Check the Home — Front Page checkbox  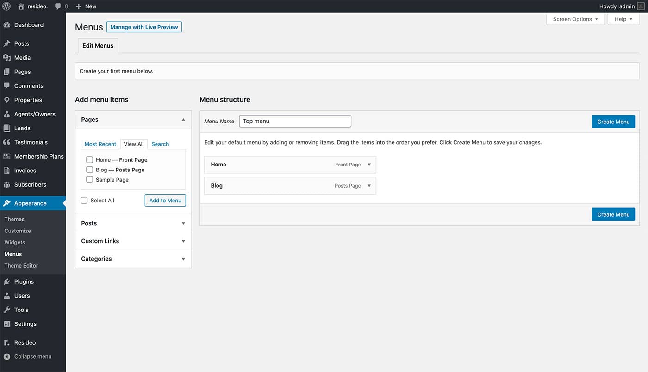pos(90,160)
